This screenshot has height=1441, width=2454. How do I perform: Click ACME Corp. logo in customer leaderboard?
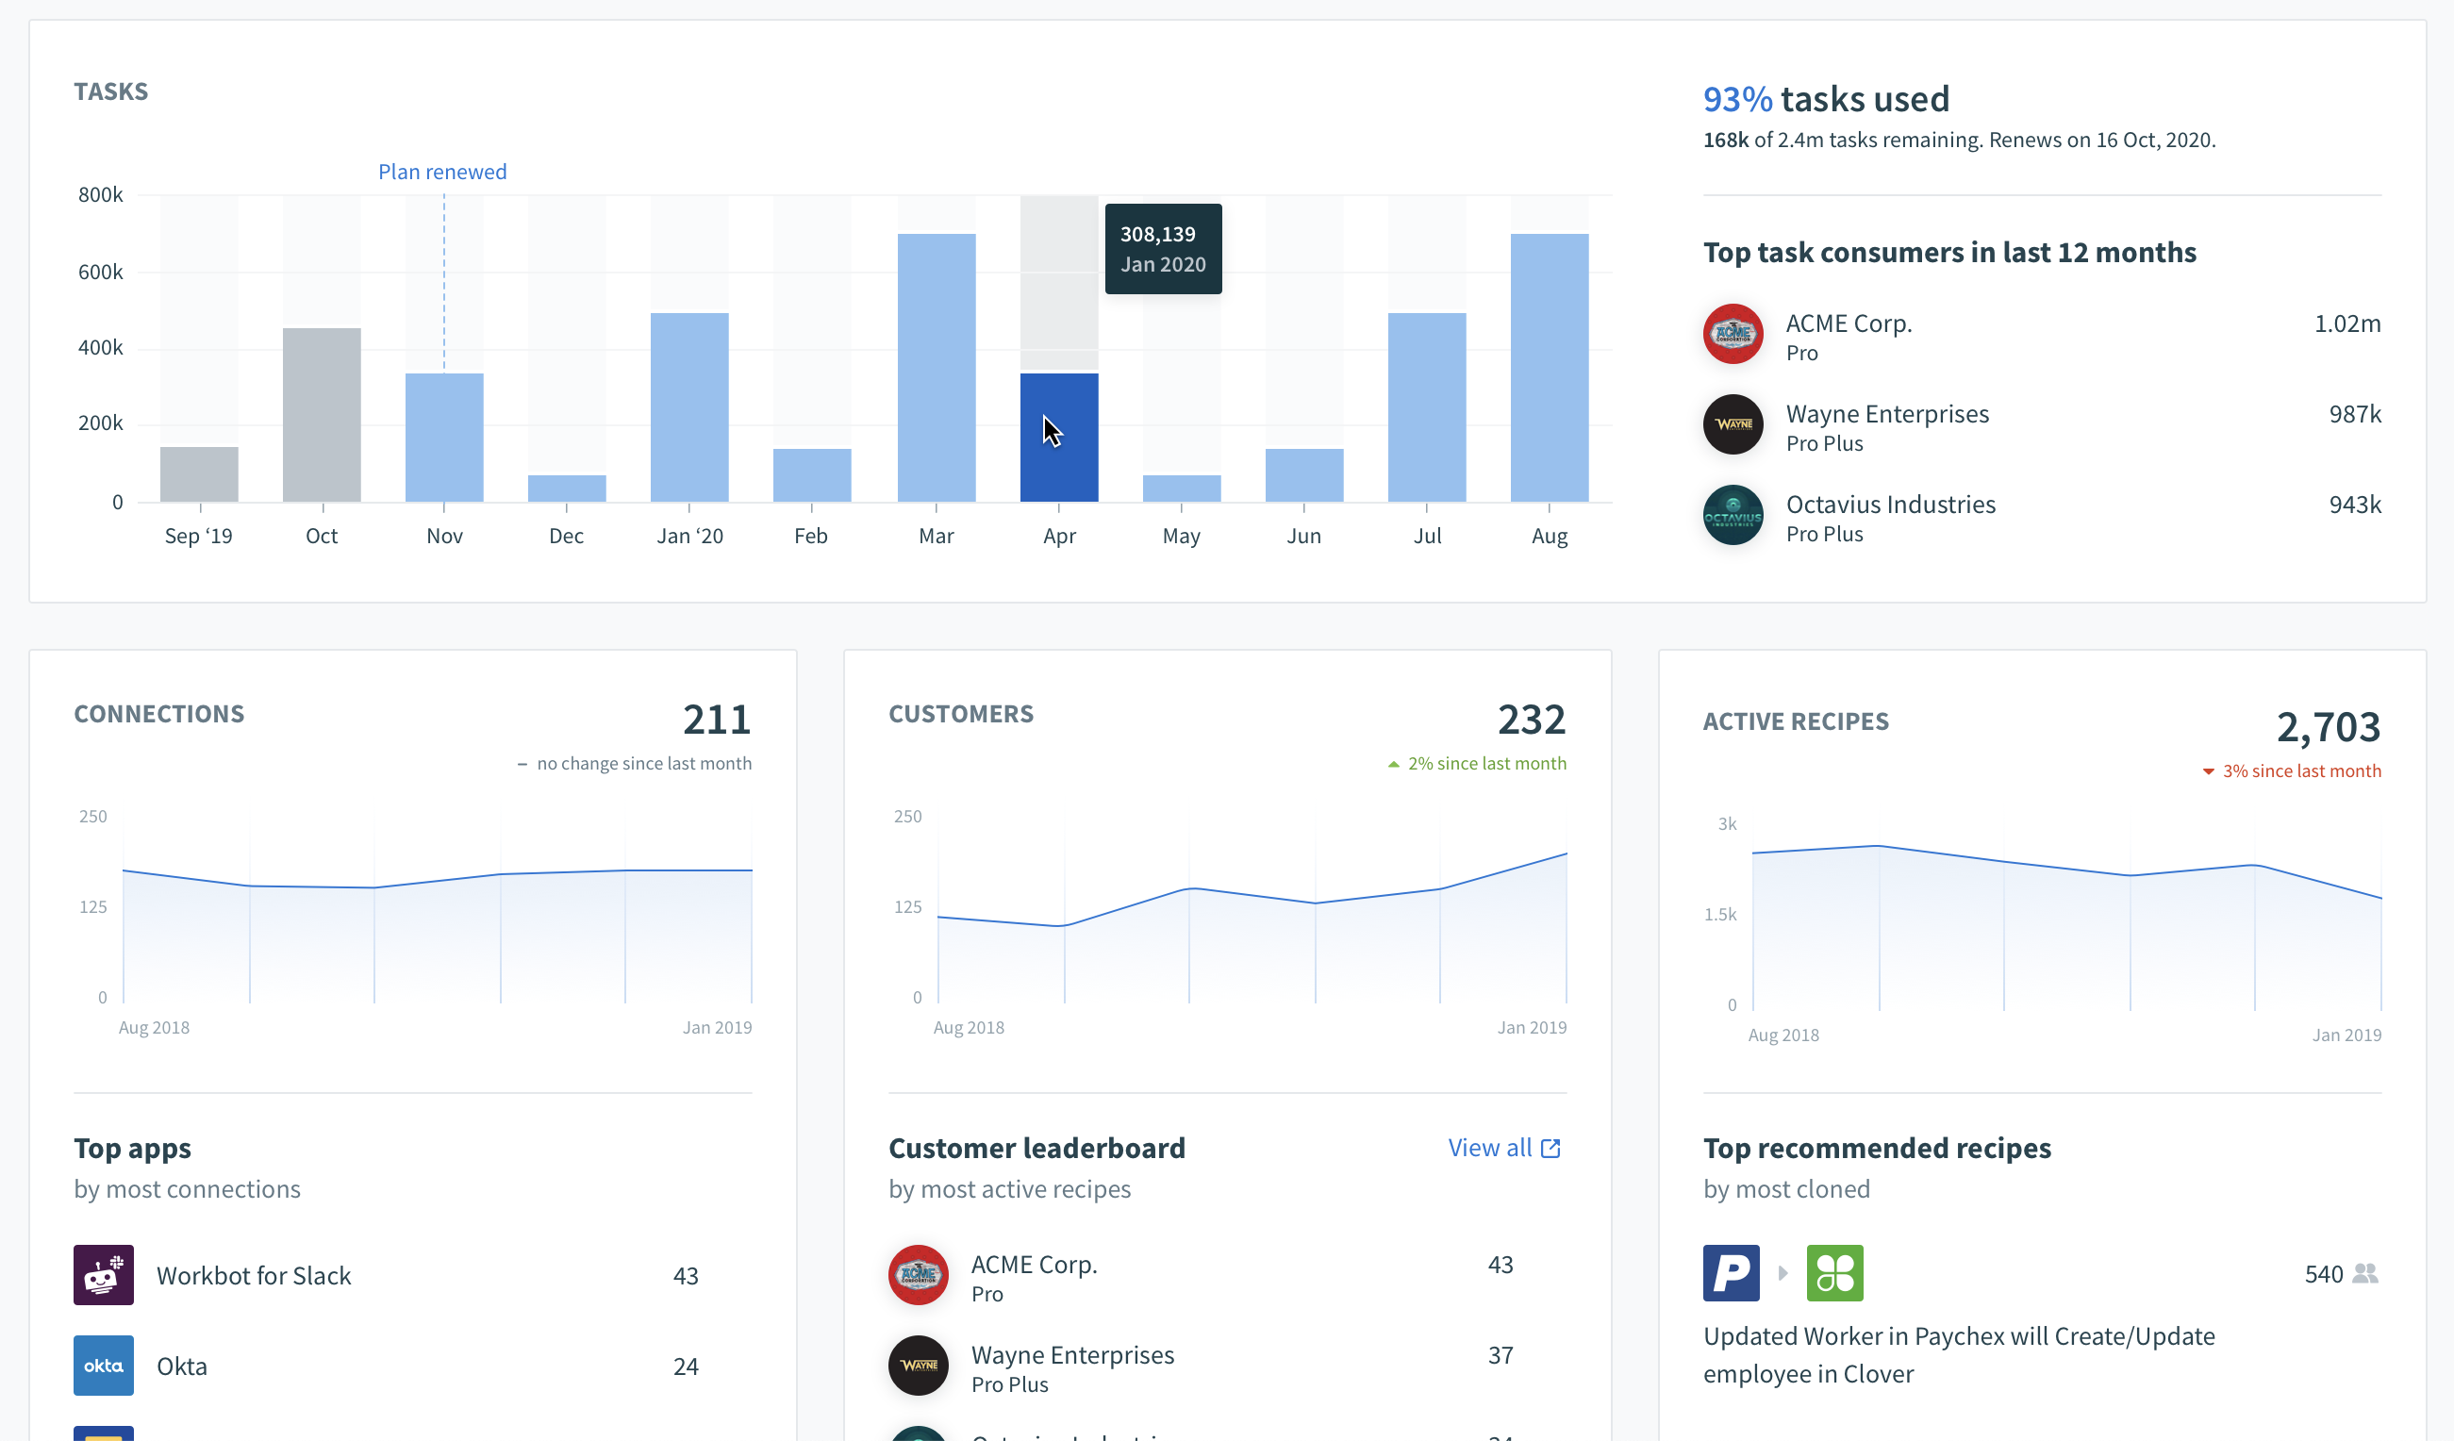tap(918, 1274)
